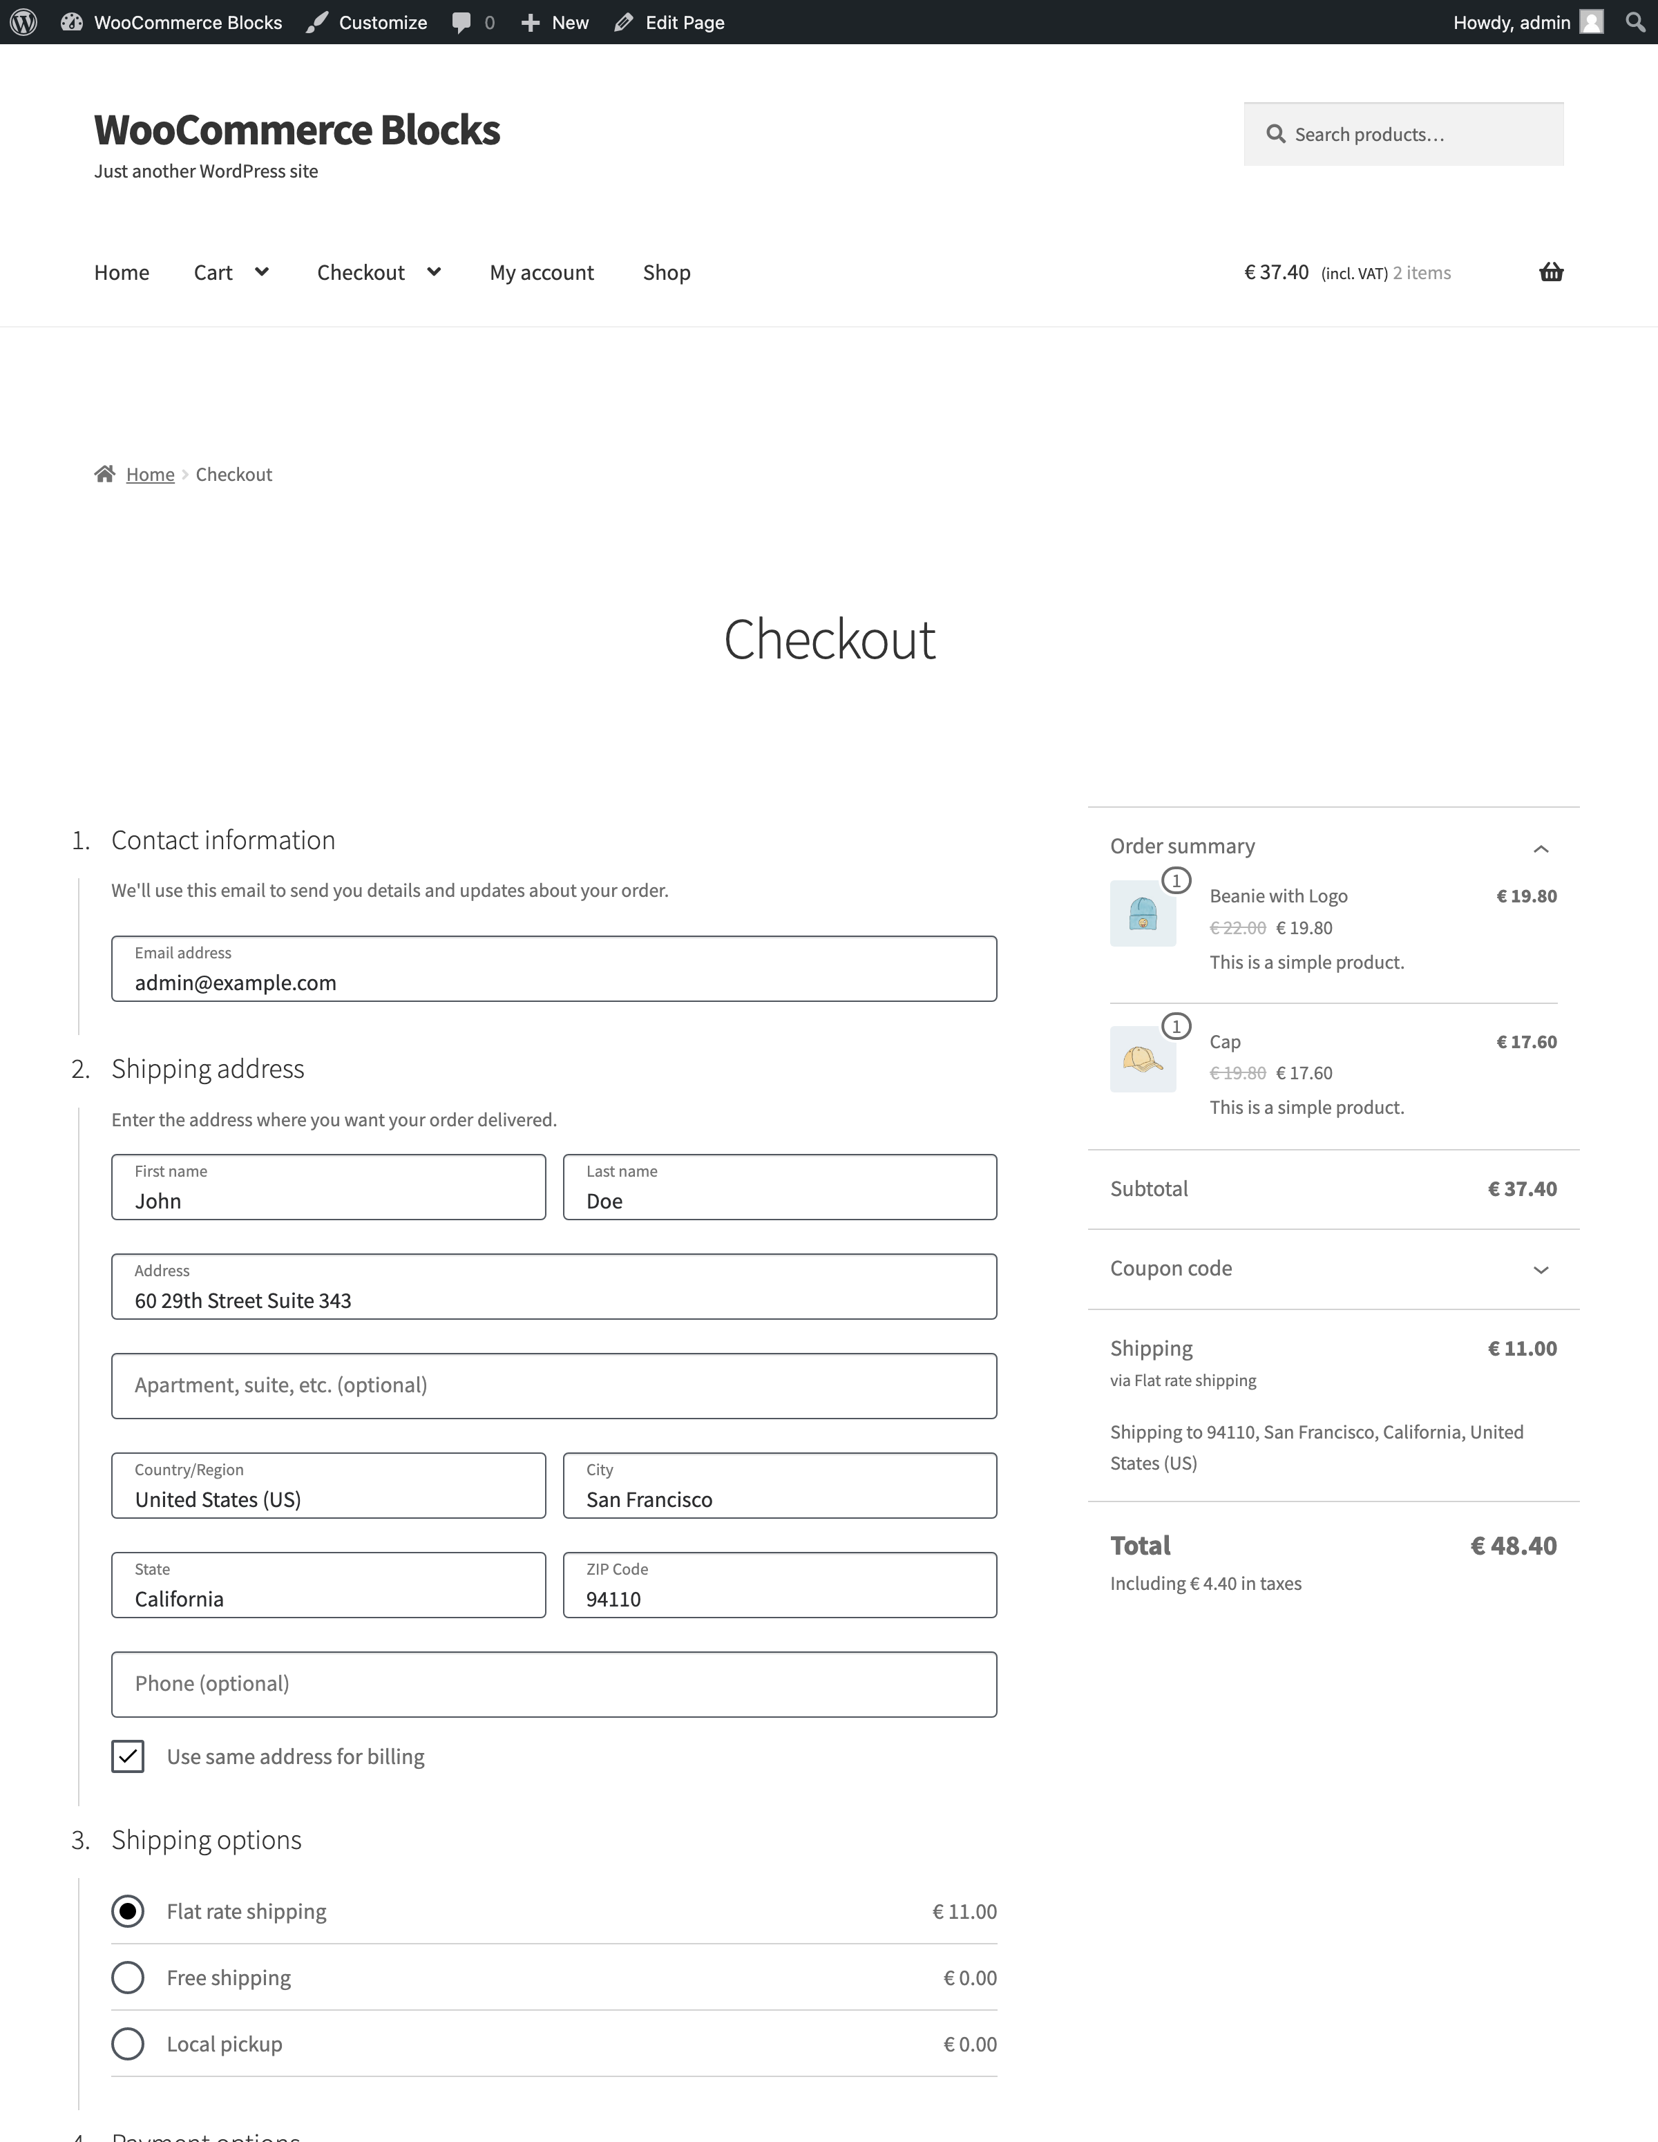Click the Cap product name in the summary
The width and height of the screenshot is (1658, 2142).
(x=1225, y=1041)
